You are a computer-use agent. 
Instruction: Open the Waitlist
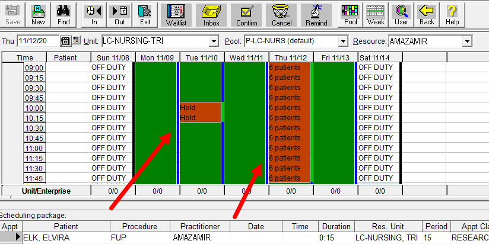click(x=176, y=15)
